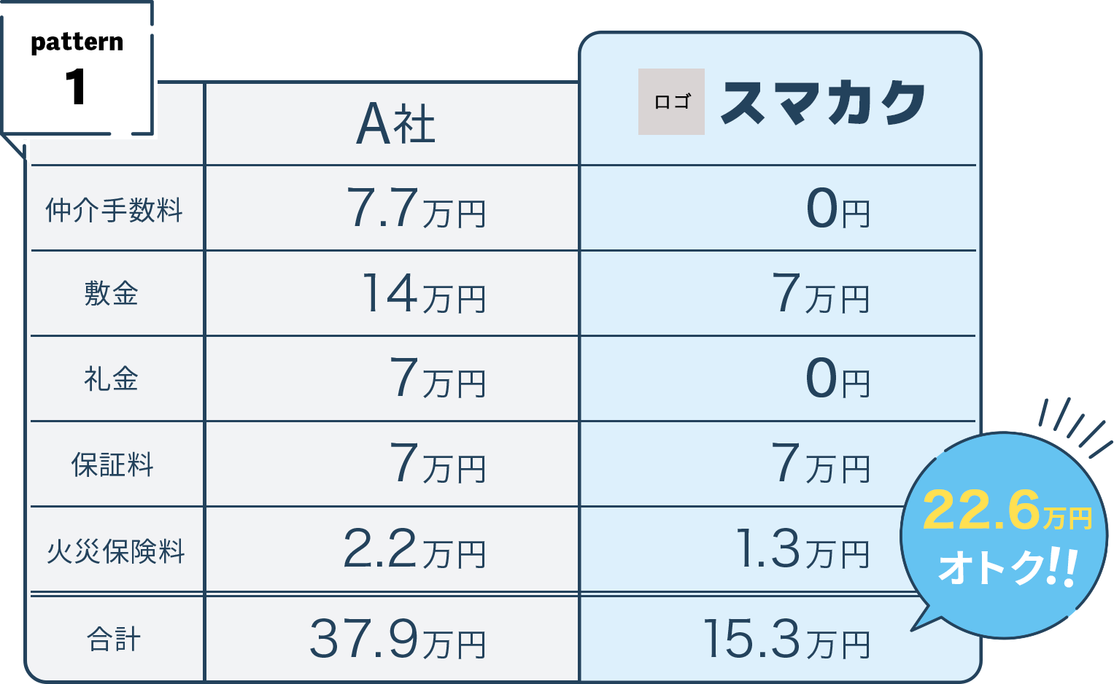Click the 礼金 row label

(x=115, y=379)
